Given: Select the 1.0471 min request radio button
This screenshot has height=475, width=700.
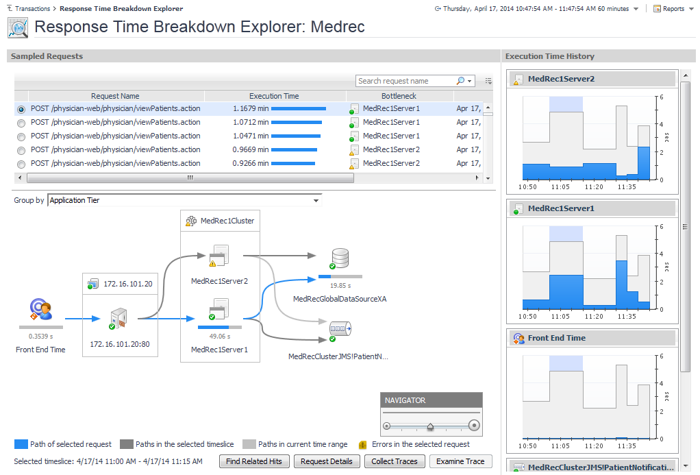Looking at the screenshot, I should click(21, 136).
